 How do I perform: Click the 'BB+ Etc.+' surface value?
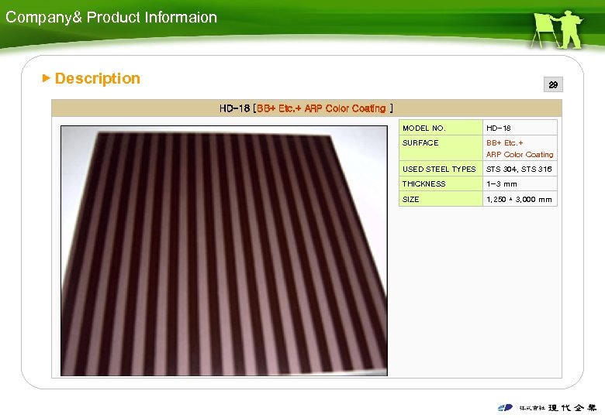[x=505, y=142]
